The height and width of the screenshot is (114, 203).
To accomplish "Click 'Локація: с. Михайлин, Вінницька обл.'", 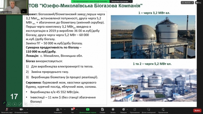I will click(x=54, y=56).
